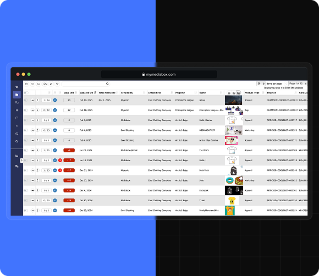Toggle the row switch for Feb 13, 2025 project
The width and height of the screenshot is (319, 276).
click(26, 100)
